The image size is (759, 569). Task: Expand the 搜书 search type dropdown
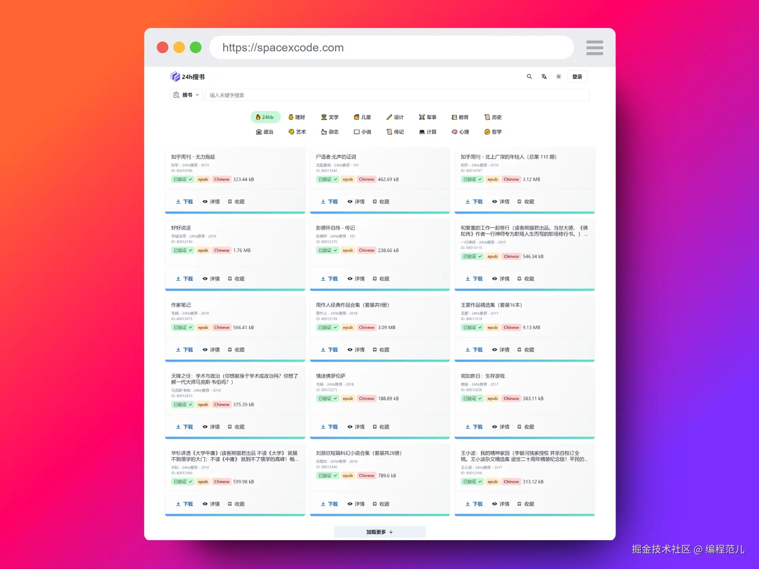186,95
